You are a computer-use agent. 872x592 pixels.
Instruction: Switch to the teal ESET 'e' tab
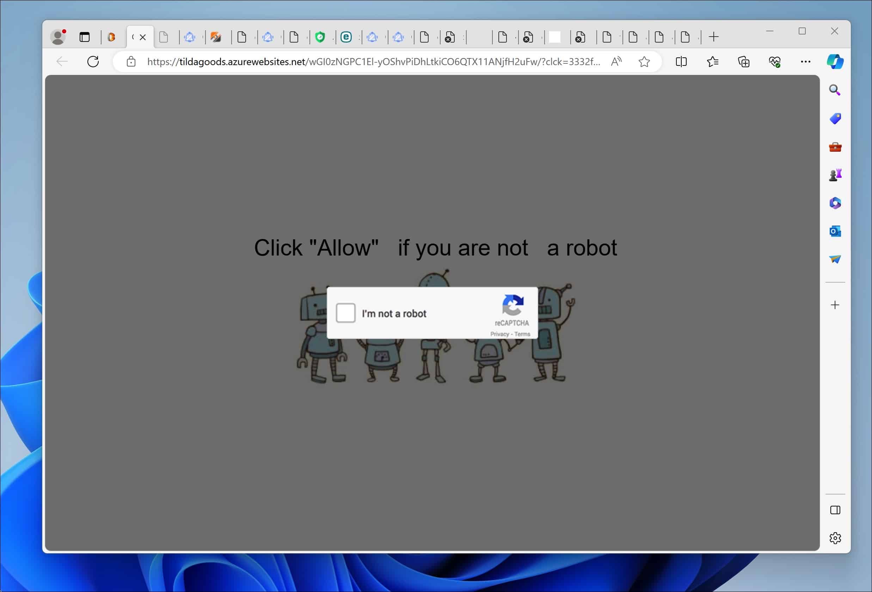(346, 37)
